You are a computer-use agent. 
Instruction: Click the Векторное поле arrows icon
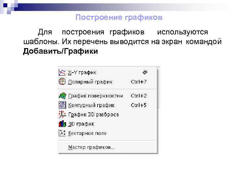click(62, 133)
